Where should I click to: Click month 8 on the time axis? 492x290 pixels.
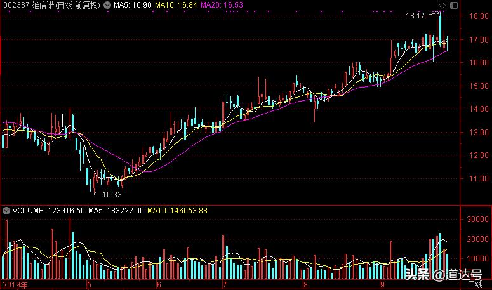(305, 285)
